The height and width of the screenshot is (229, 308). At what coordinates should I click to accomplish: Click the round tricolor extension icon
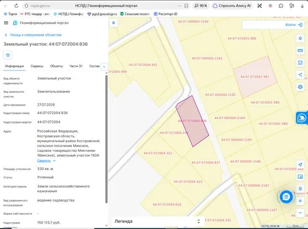[x=270, y=6]
